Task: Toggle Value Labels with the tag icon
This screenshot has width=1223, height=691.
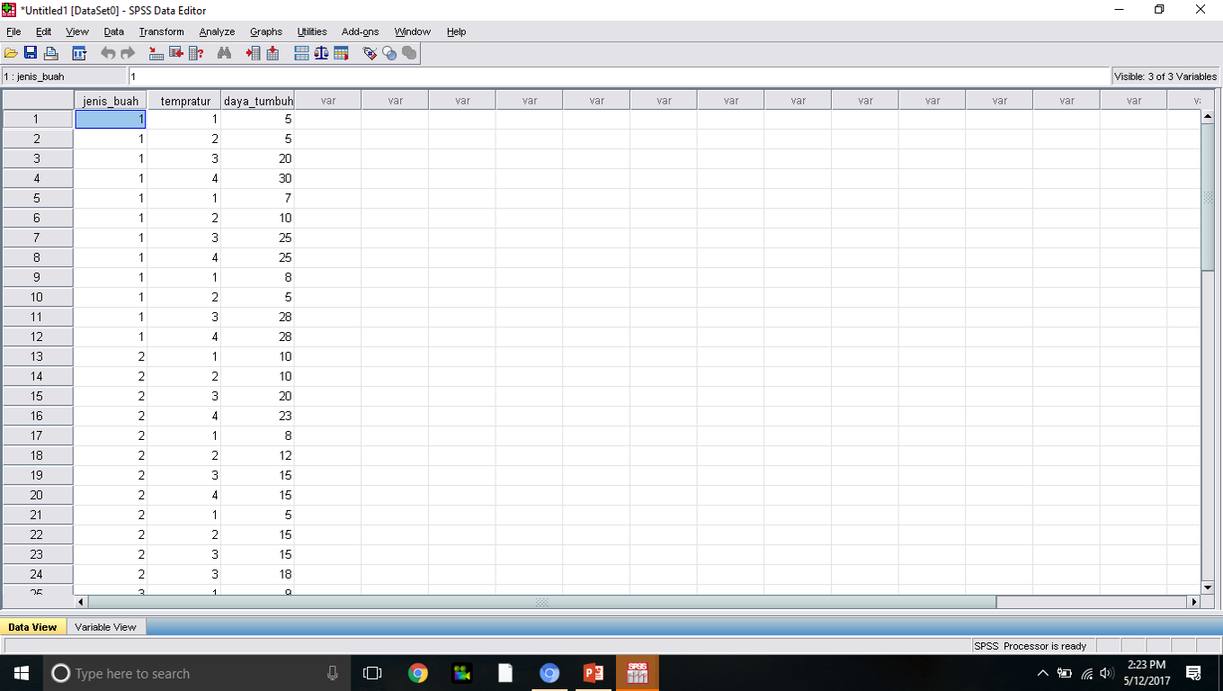Action: 370,54
